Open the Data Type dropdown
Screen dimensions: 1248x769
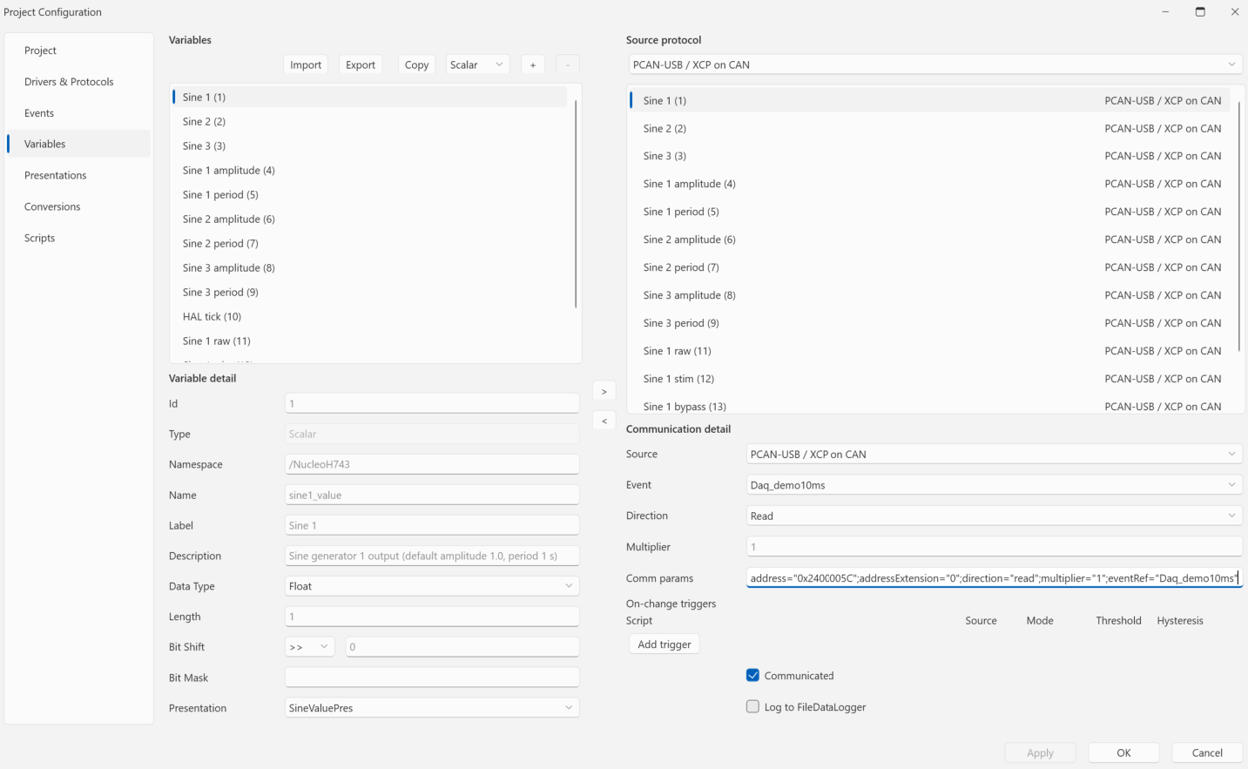click(432, 586)
